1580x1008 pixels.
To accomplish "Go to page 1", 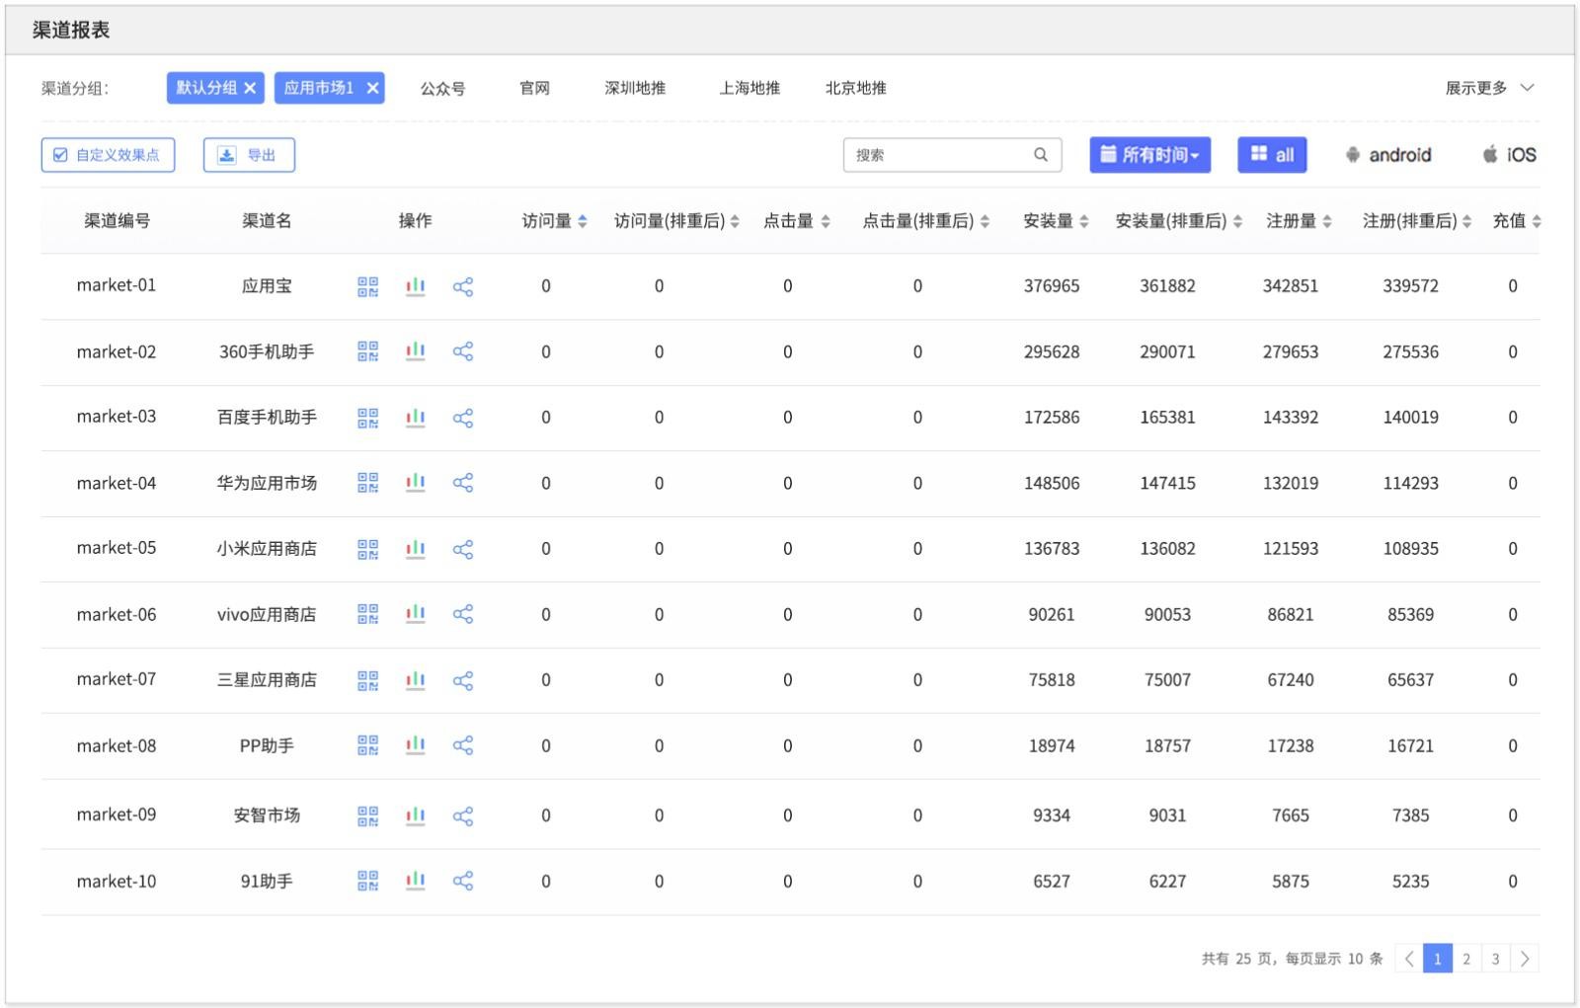I will 1438,959.
